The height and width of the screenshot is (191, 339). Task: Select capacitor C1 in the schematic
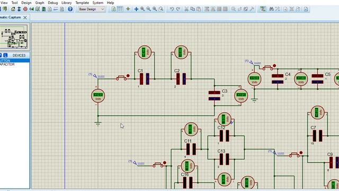pyautogui.click(x=145, y=79)
